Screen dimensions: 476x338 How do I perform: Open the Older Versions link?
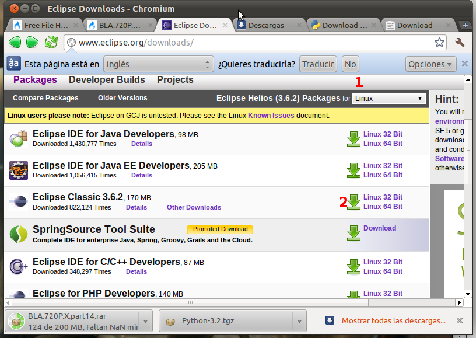pyautogui.click(x=123, y=98)
